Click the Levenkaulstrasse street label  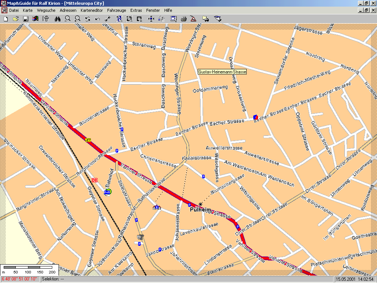coord(199,228)
